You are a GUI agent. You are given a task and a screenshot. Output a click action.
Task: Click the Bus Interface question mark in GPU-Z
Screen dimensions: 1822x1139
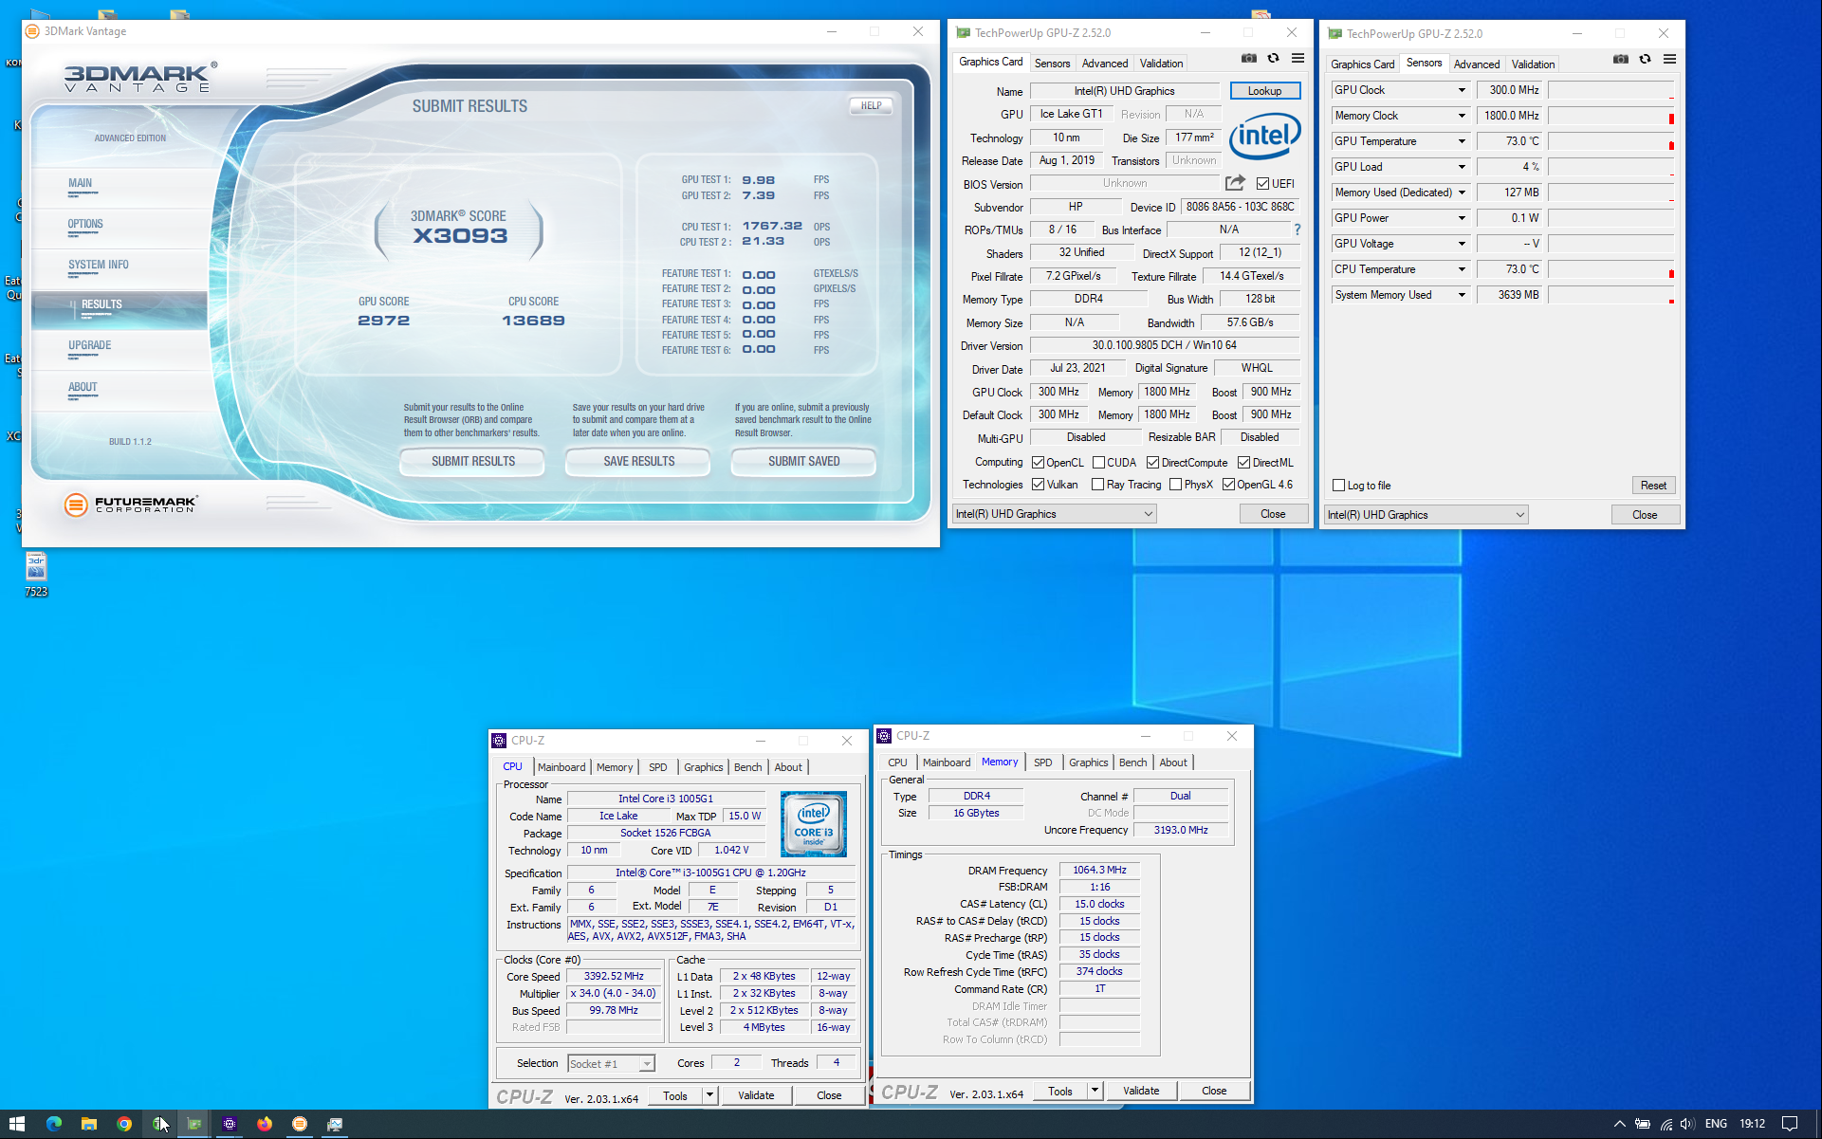[x=1297, y=230]
